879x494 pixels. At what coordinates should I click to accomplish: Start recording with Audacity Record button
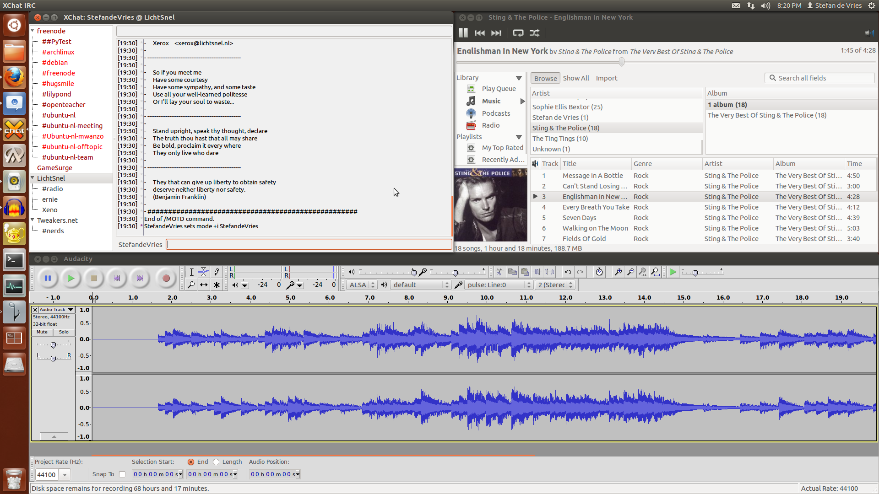pos(166,278)
